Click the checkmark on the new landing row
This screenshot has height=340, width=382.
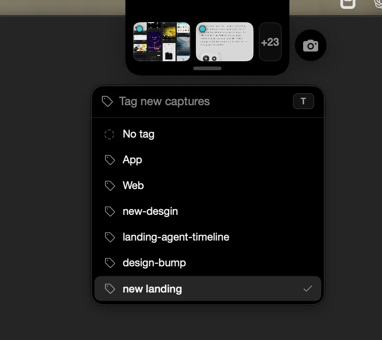tap(308, 289)
